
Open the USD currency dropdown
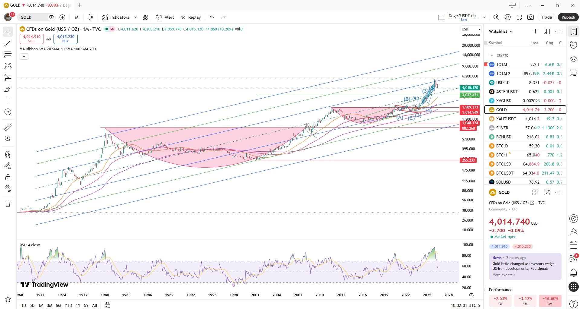pyautogui.click(x=471, y=29)
